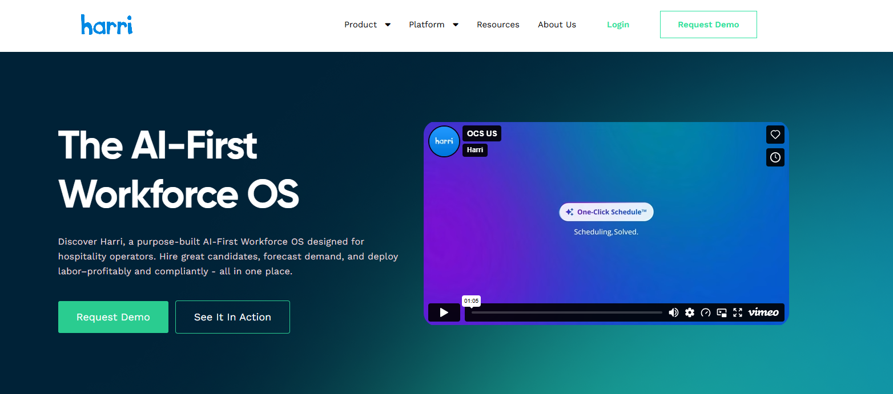Play the Vimeo video

[444, 312]
